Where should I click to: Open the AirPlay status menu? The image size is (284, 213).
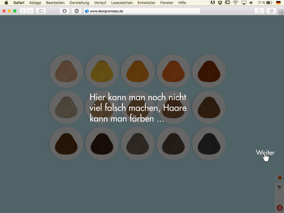[244, 2]
